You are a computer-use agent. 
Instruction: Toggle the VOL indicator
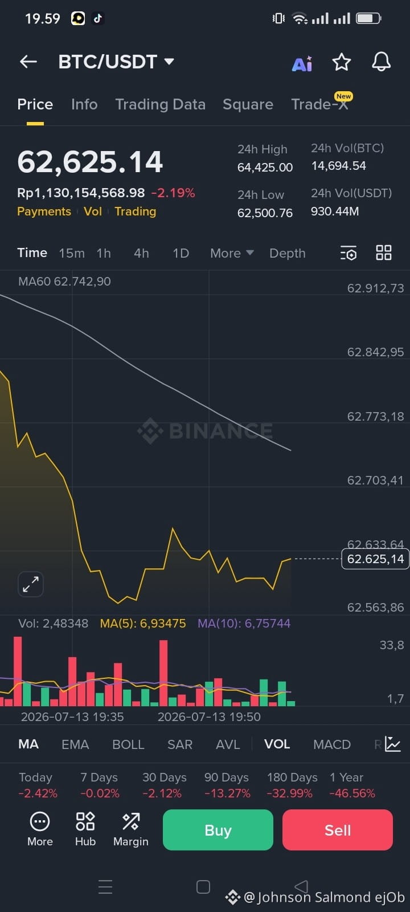pyautogui.click(x=277, y=744)
